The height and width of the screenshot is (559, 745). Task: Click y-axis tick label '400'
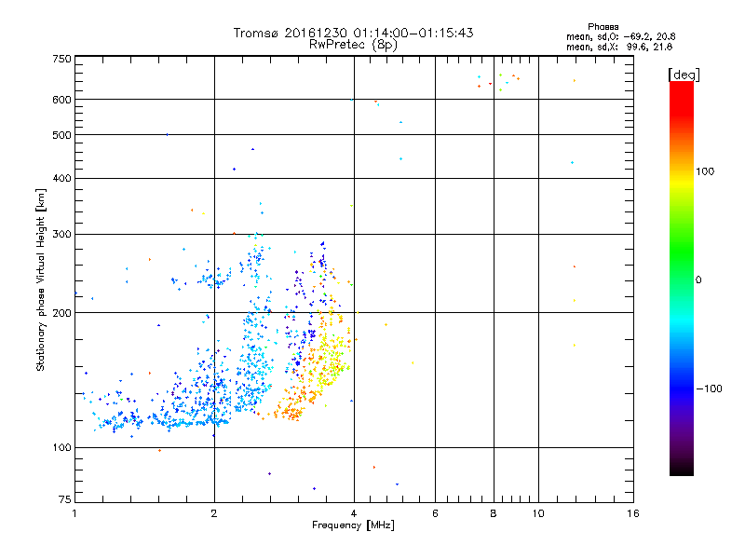point(61,178)
